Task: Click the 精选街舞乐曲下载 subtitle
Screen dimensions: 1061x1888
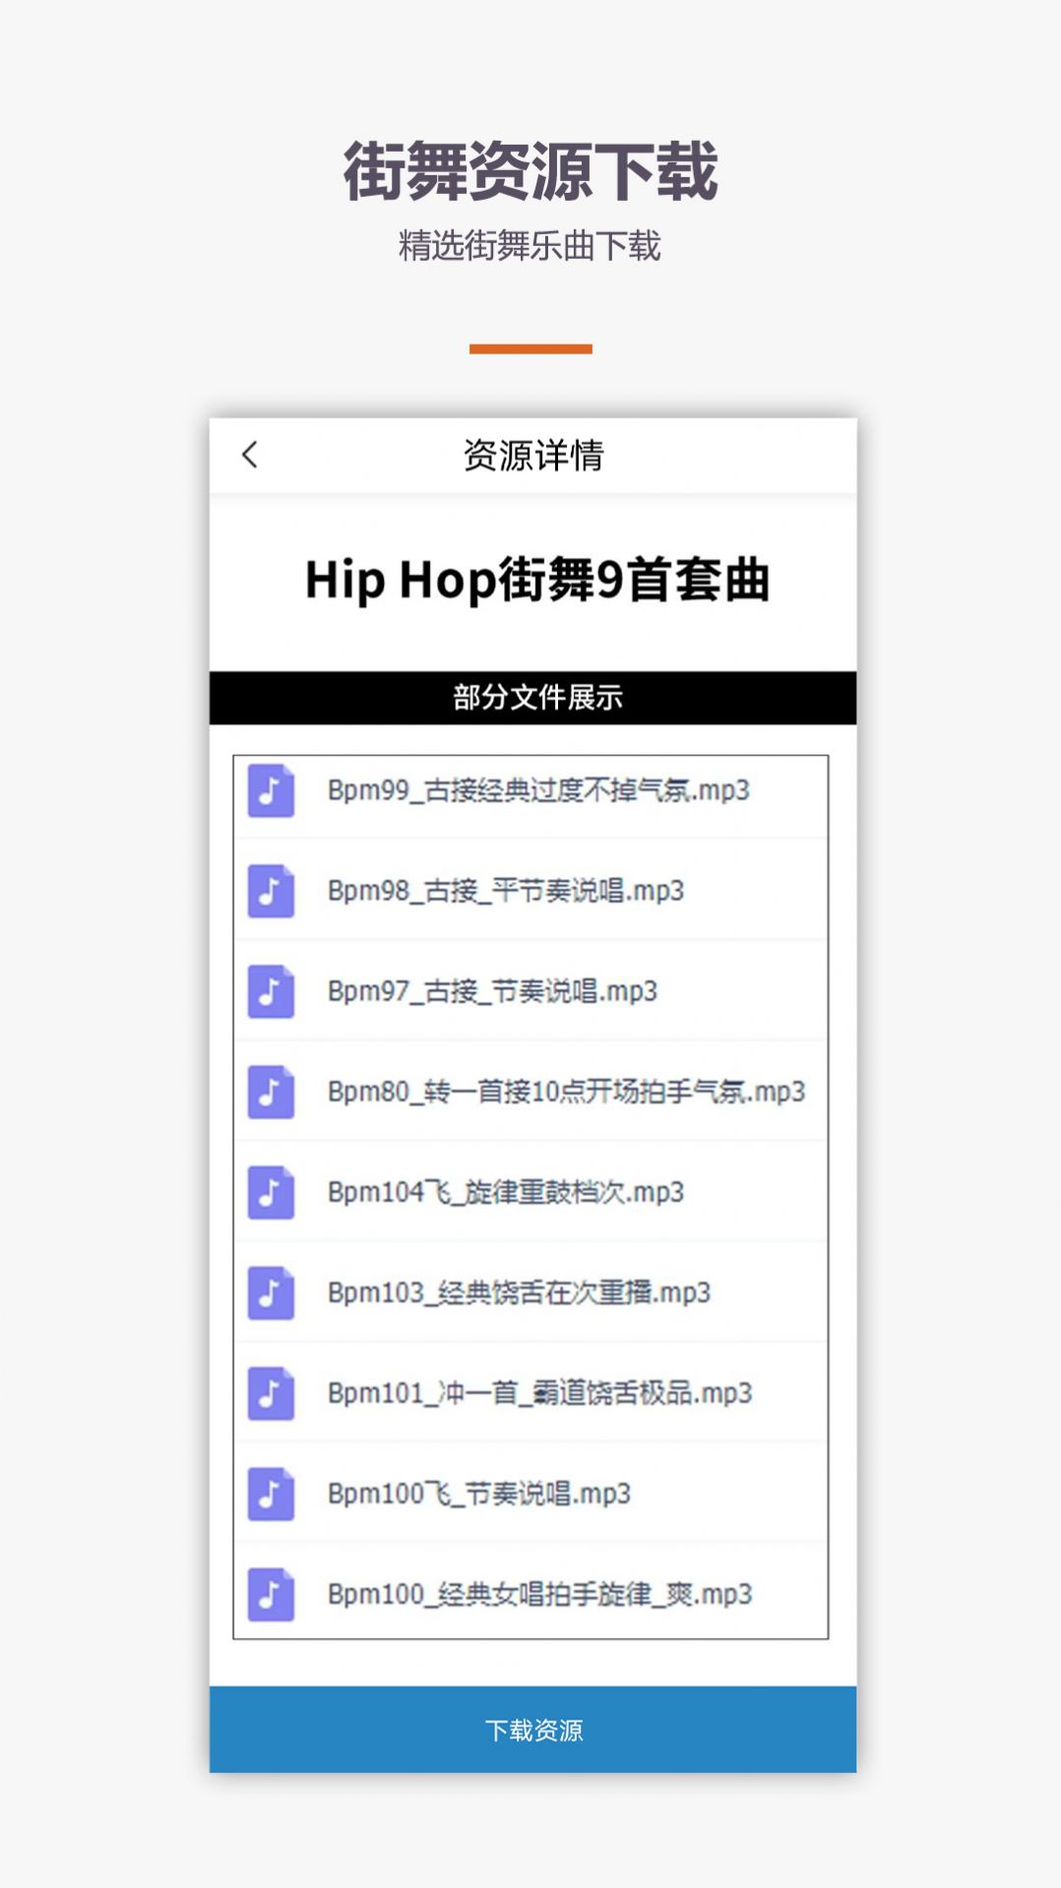Action: click(530, 246)
